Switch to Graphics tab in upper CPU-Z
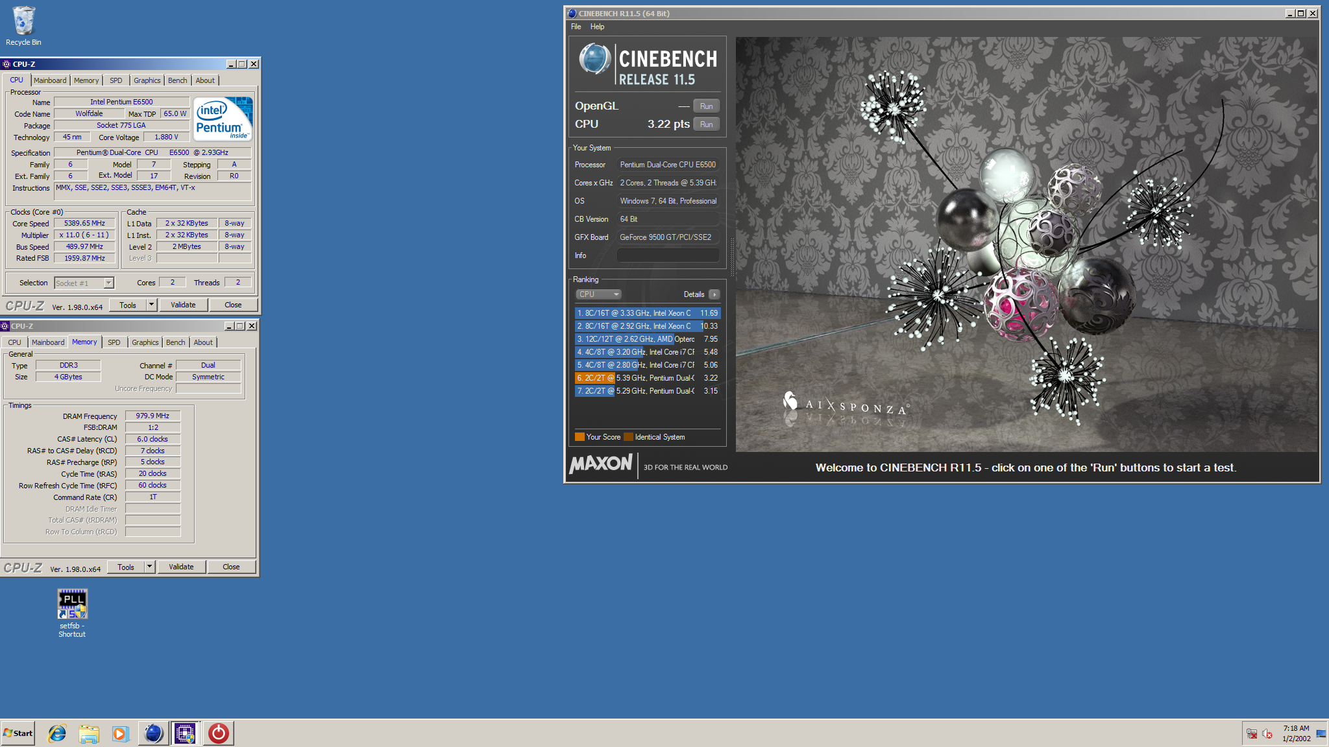The width and height of the screenshot is (1329, 747). (147, 80)
